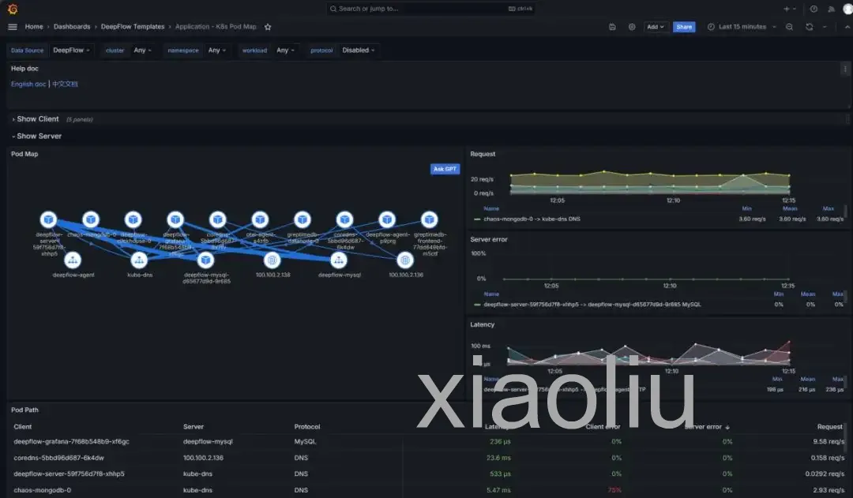Click the Latency panel title
The height and width of the screenshot is (498, 853).
point(482,324)
